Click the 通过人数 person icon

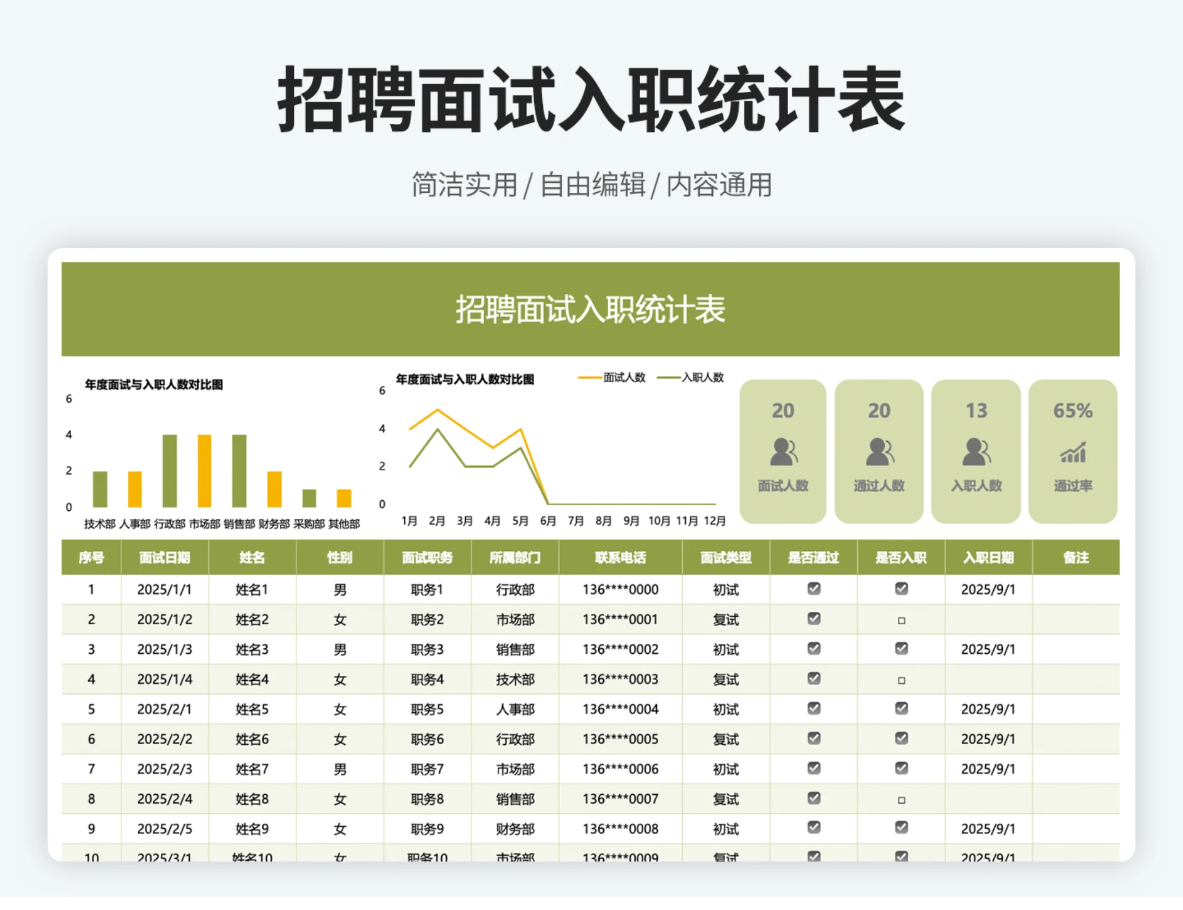pos(880,454)
